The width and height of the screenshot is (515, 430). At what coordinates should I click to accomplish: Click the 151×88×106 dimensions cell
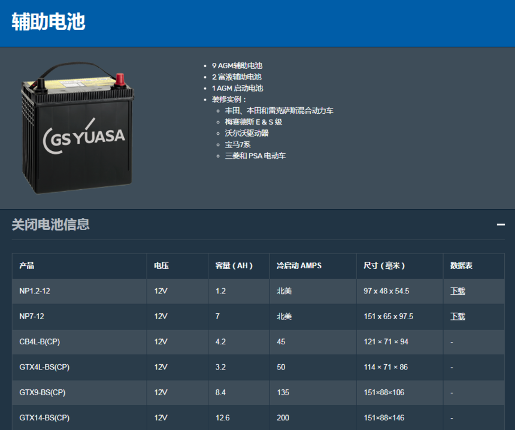tap(399, 392)
